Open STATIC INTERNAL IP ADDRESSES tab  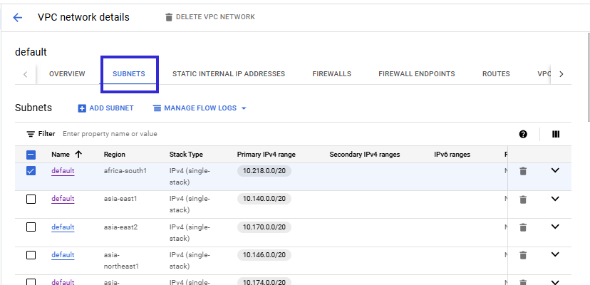pos(229,74)
